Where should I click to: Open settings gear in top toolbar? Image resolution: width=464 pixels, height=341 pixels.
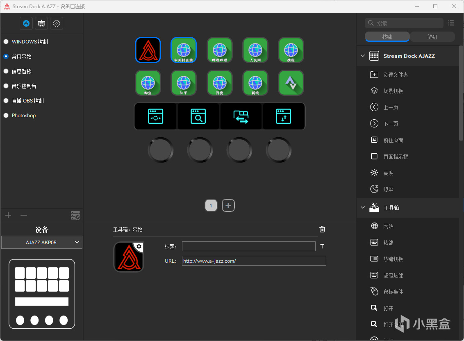click(57, 23)
